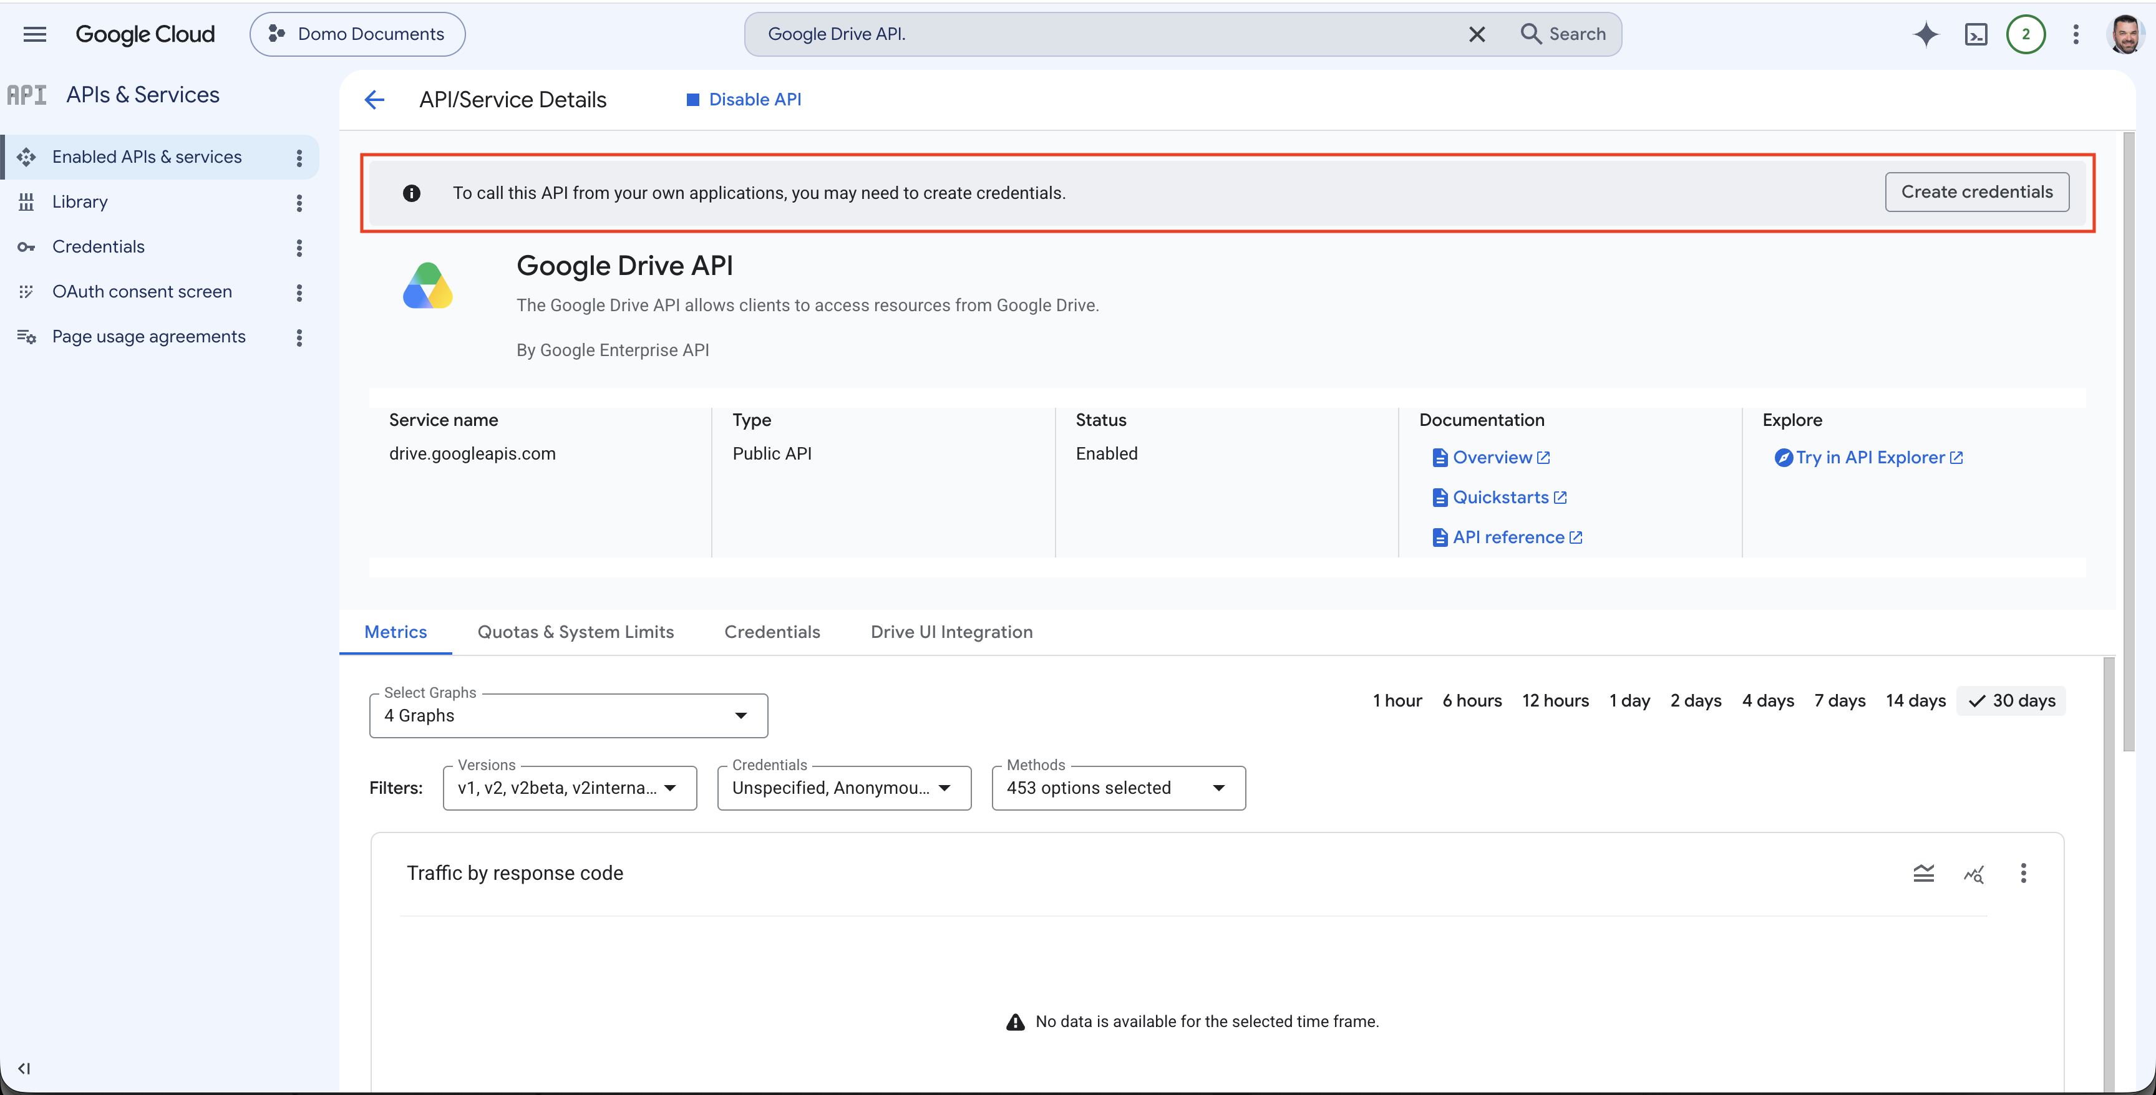Select the 2 days time range
Viewport: 2156px width, 1095px height.
pos(1696,701)
